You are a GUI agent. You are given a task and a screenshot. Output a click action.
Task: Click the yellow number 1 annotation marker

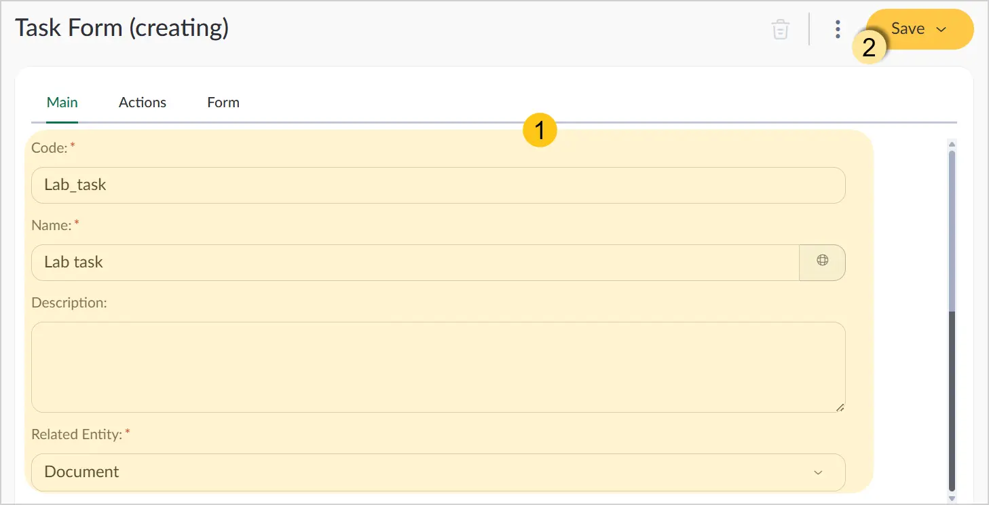540,130
